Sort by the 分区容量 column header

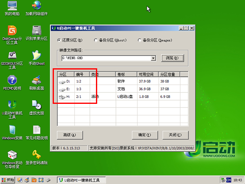click(169, 74)
